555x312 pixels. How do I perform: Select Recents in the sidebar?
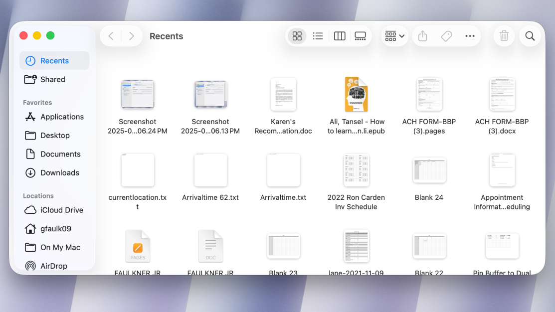coord(54,61)
